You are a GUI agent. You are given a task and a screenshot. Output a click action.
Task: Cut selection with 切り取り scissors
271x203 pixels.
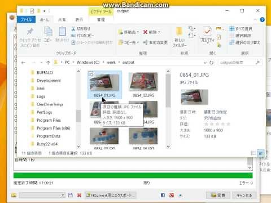click(x=81, y=29)
